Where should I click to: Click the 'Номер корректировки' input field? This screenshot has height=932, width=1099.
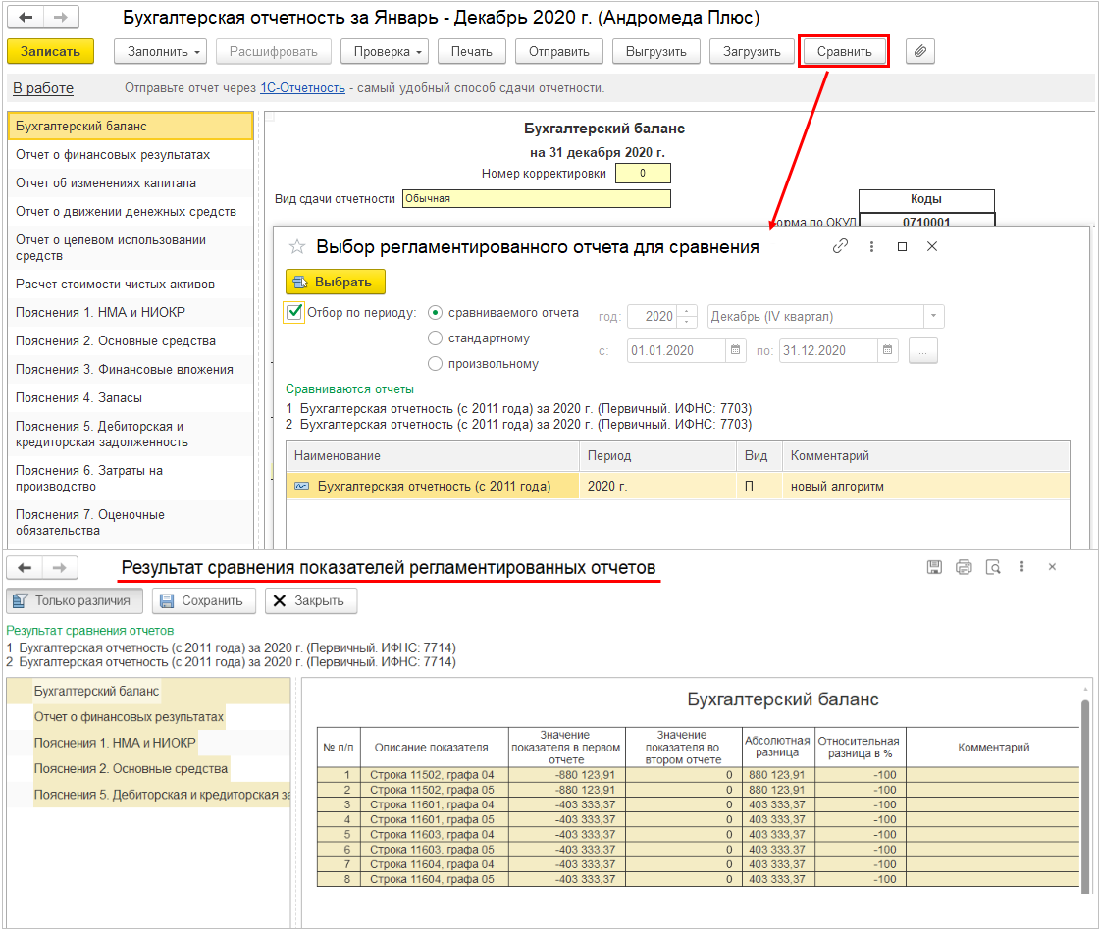(x=643, y=174)
